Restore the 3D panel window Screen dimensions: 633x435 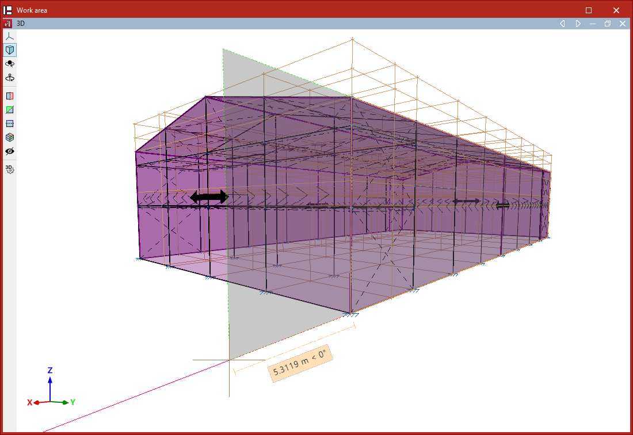pos(608,24)
